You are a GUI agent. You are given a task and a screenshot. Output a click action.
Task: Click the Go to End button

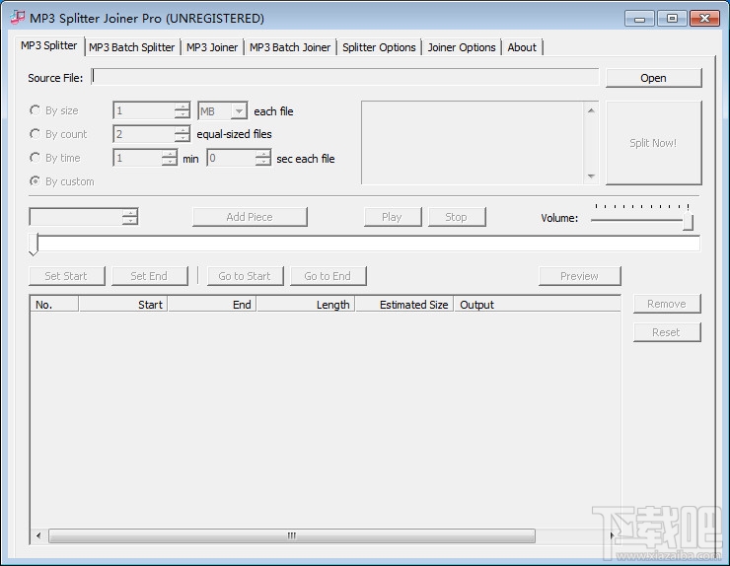pyautogui.click(x=328, y=276)
